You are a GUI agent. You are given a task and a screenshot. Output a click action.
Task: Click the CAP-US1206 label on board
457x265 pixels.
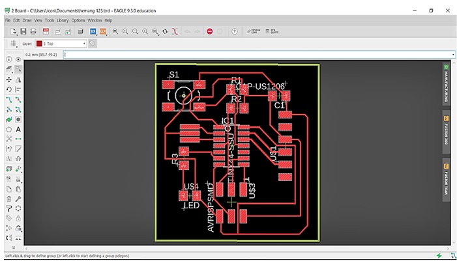[x=260, y=86]
